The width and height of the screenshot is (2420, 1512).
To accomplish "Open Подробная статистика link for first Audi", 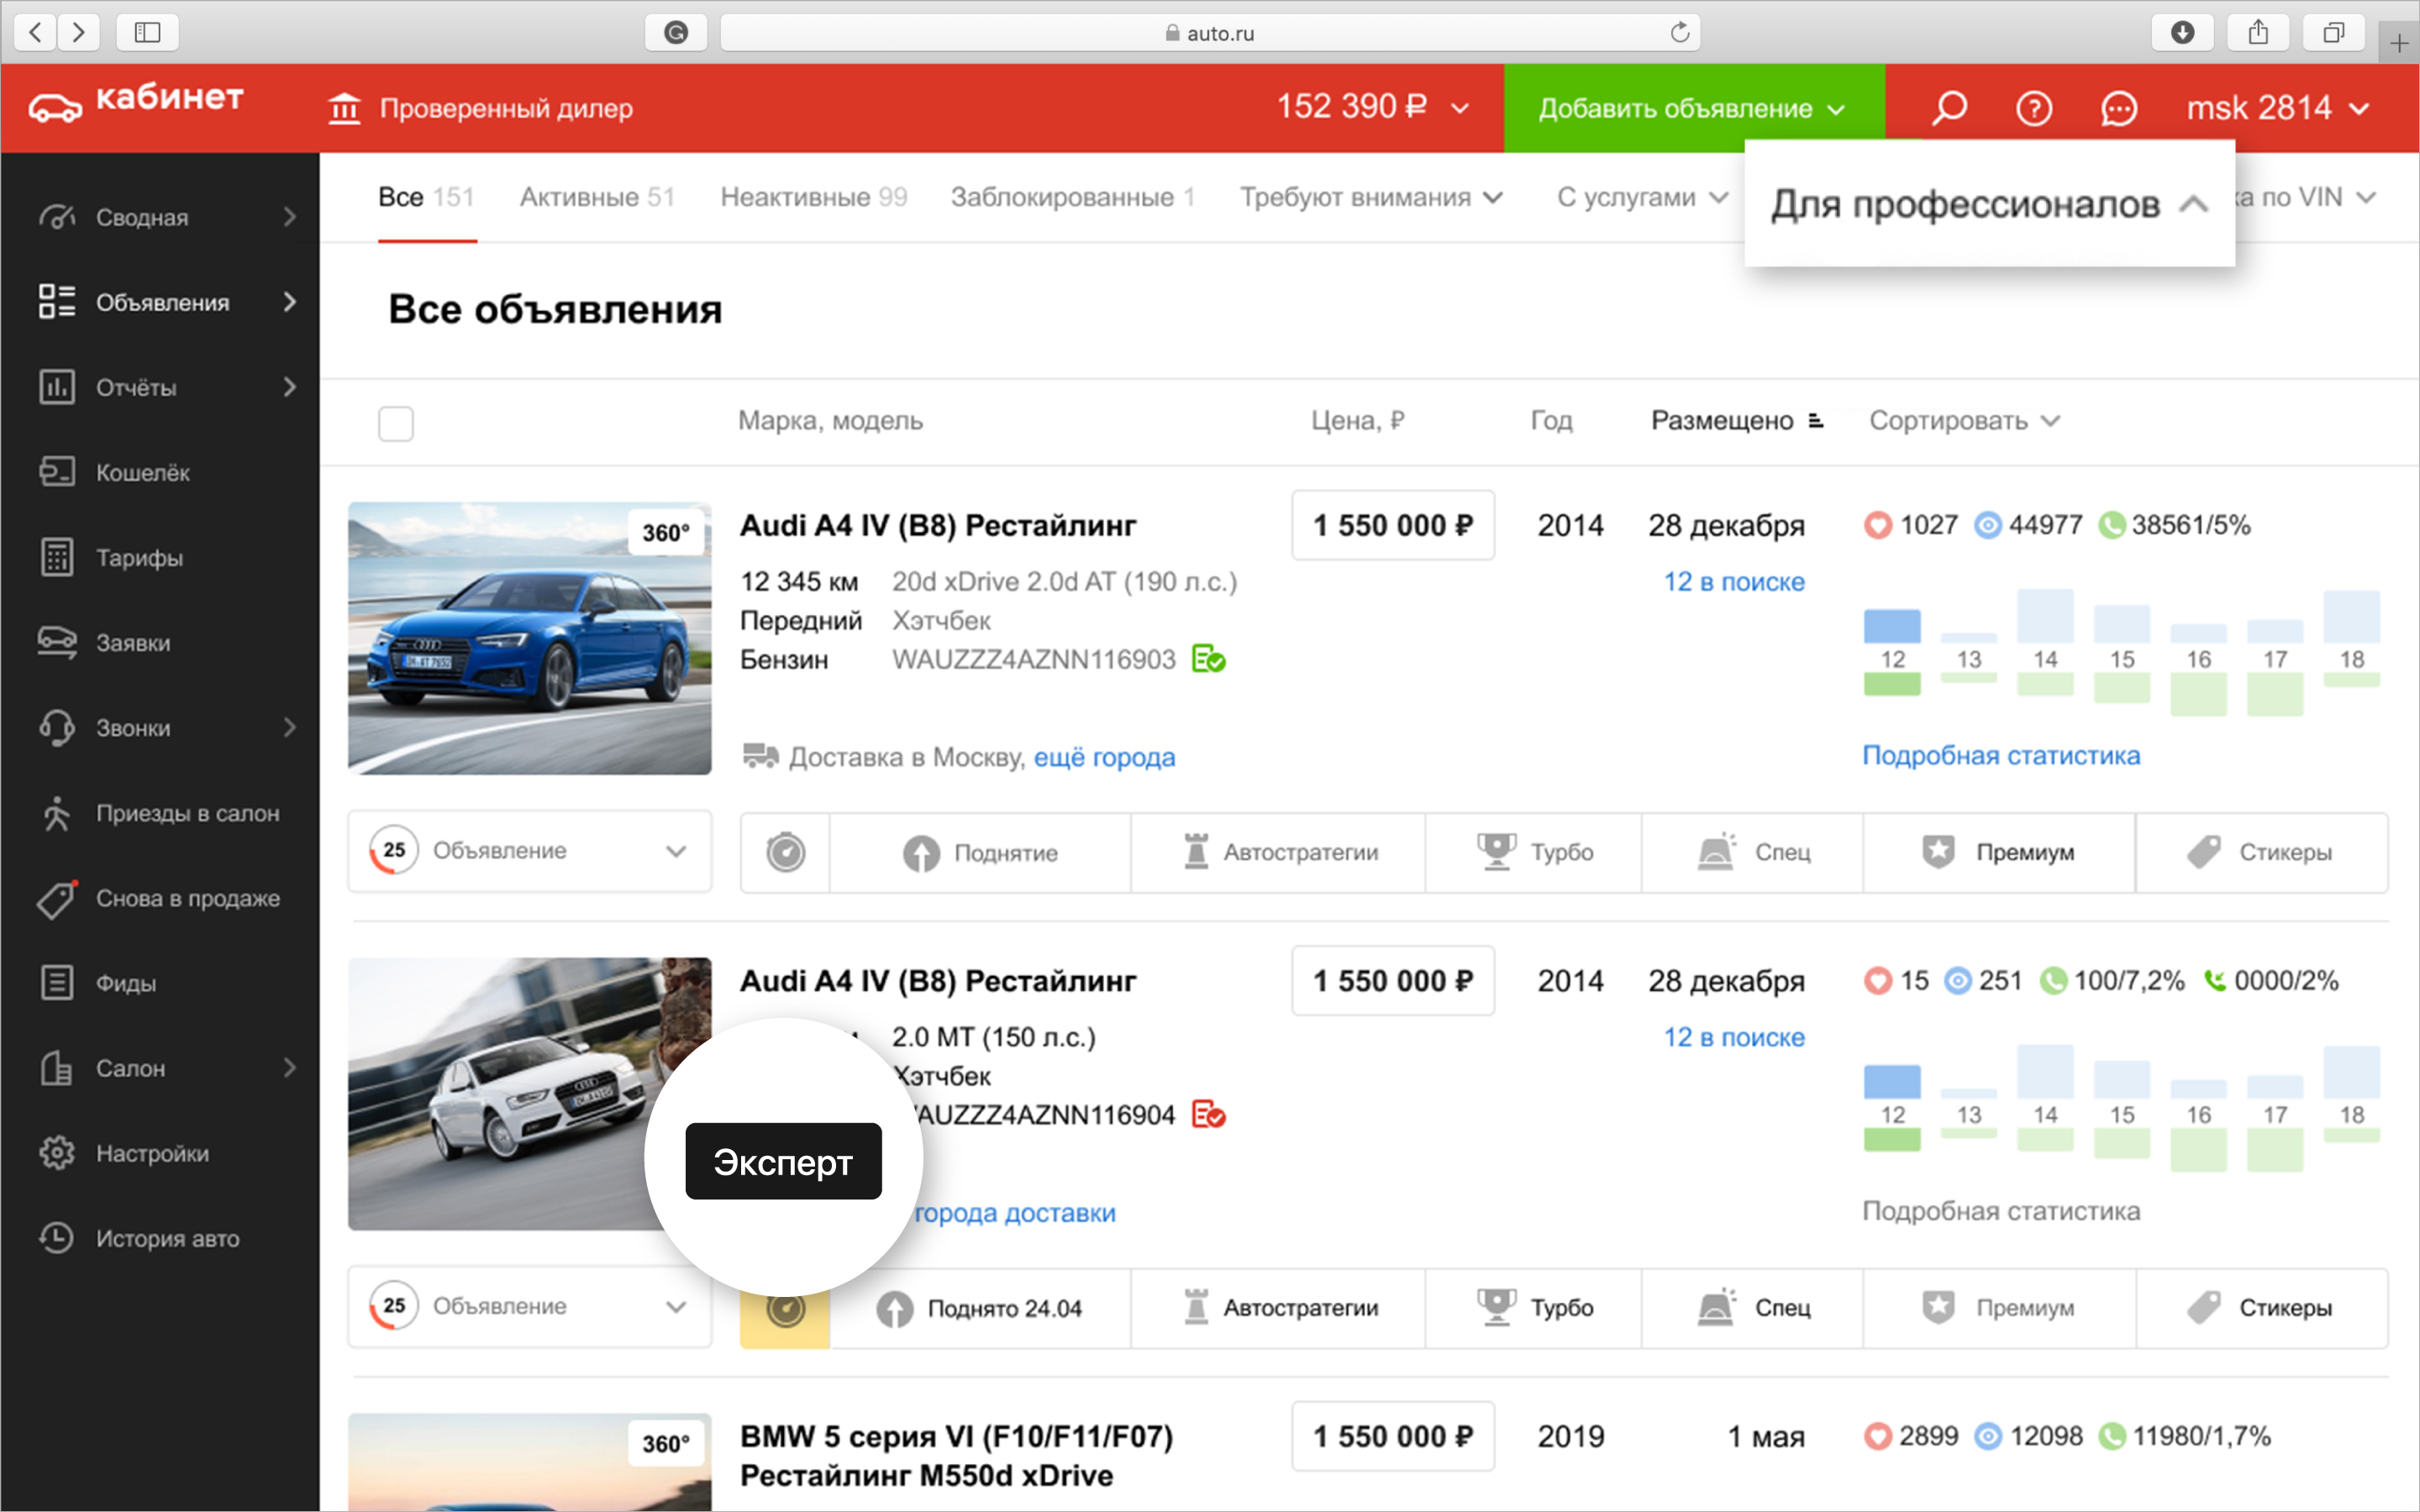I will click(x=2000, y=755).
